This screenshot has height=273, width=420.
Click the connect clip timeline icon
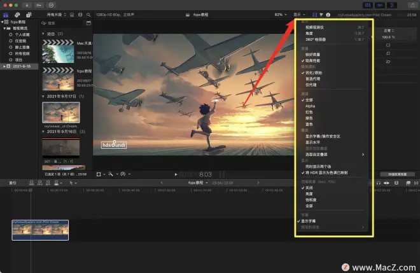click(x=31, y=183)
